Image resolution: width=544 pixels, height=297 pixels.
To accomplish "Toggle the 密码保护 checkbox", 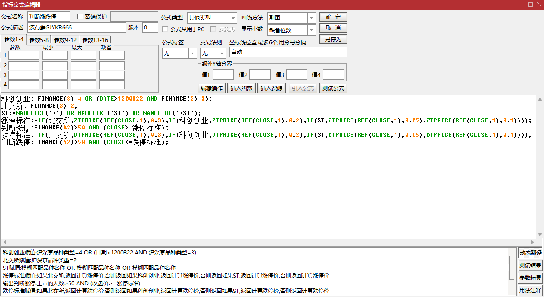I will [79, 16].
